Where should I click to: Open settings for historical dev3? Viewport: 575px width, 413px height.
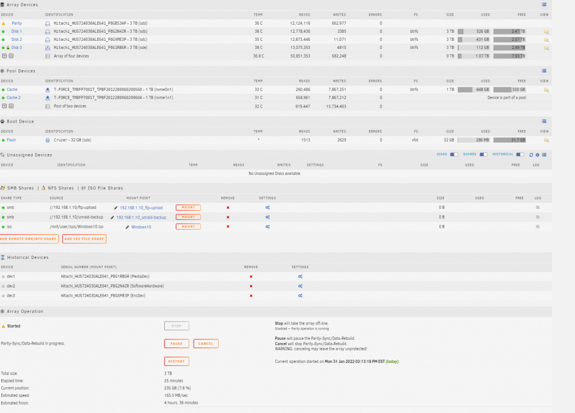[300, 296]
